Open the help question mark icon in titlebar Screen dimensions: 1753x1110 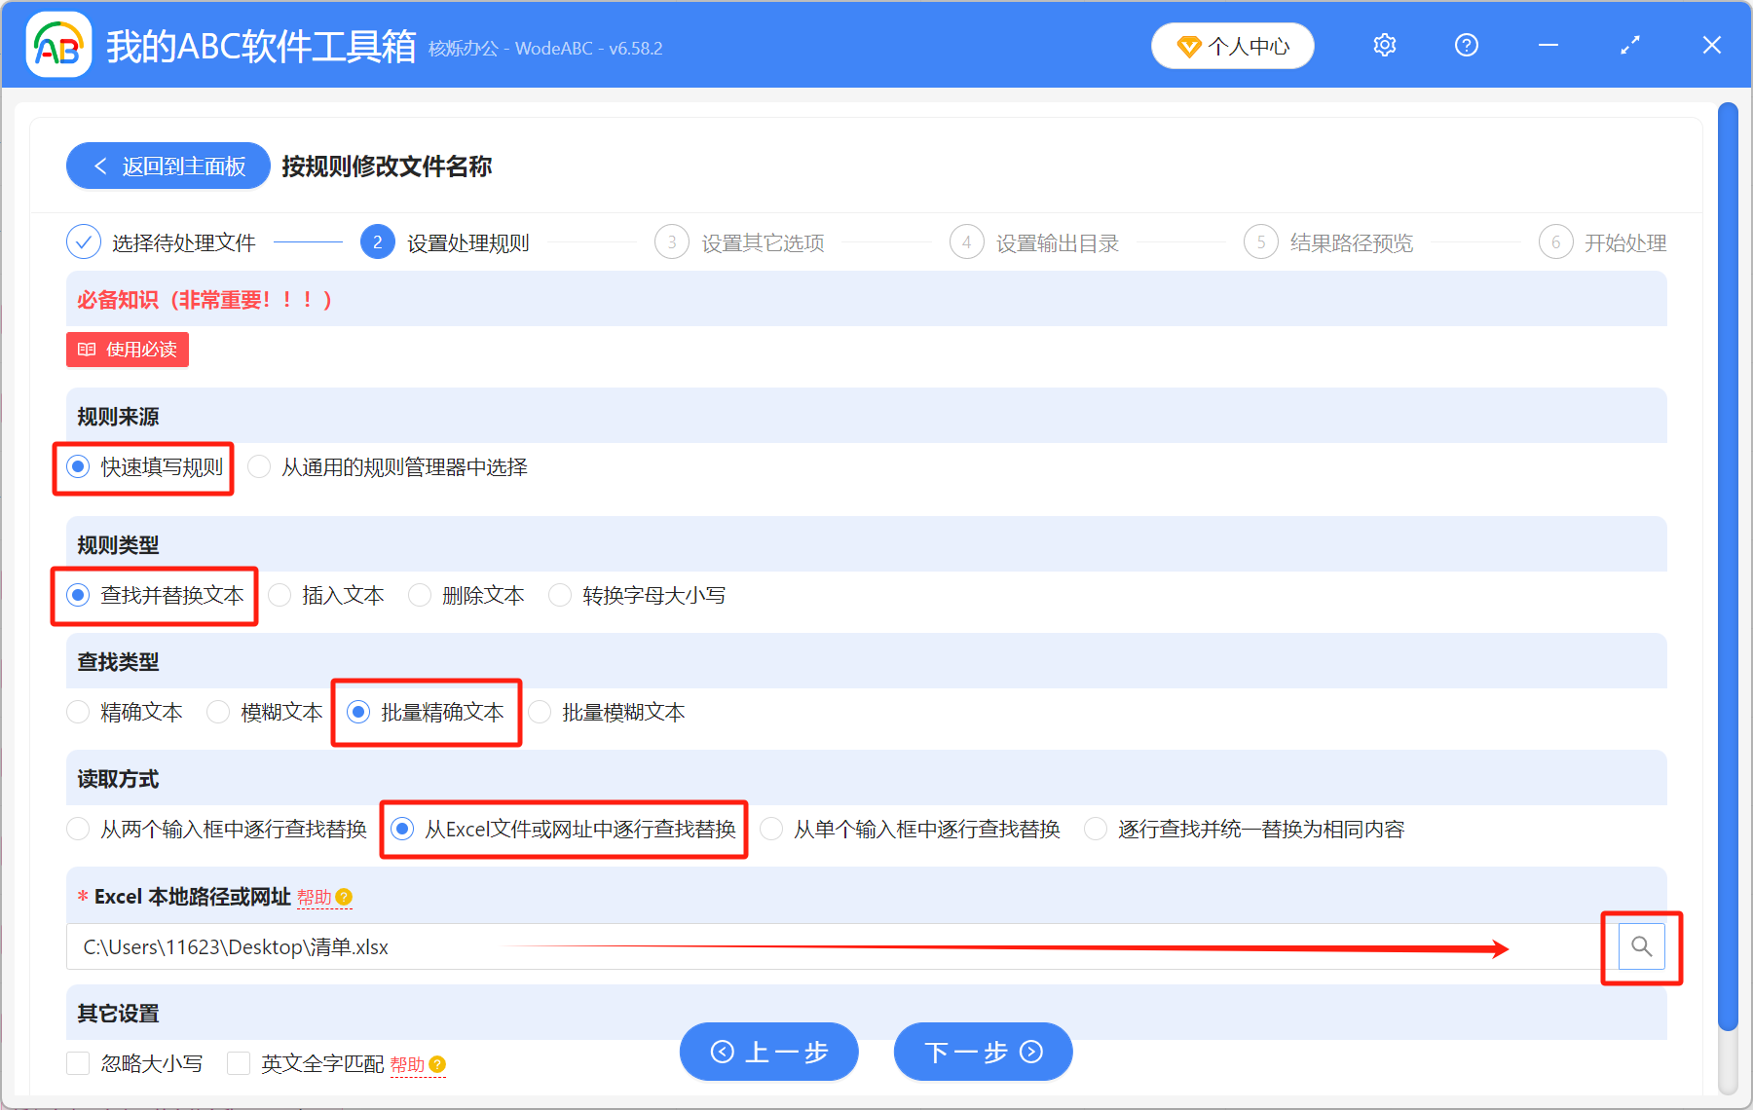[x=1466, y=45]
